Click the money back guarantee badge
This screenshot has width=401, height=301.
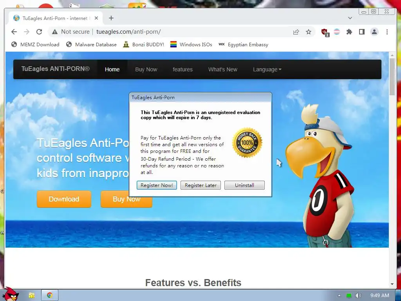pyautogui.click(x=247, y=143)
